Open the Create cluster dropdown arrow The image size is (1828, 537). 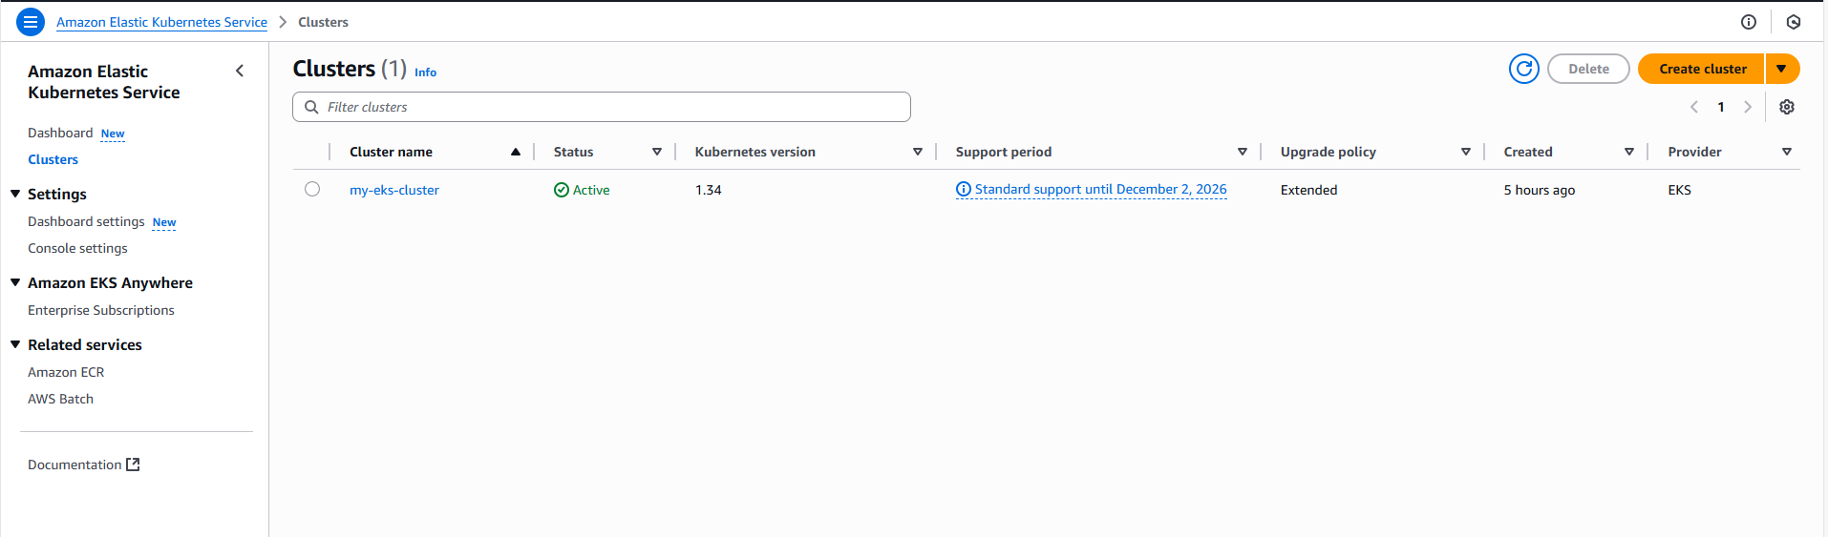tap(1781, 69)
